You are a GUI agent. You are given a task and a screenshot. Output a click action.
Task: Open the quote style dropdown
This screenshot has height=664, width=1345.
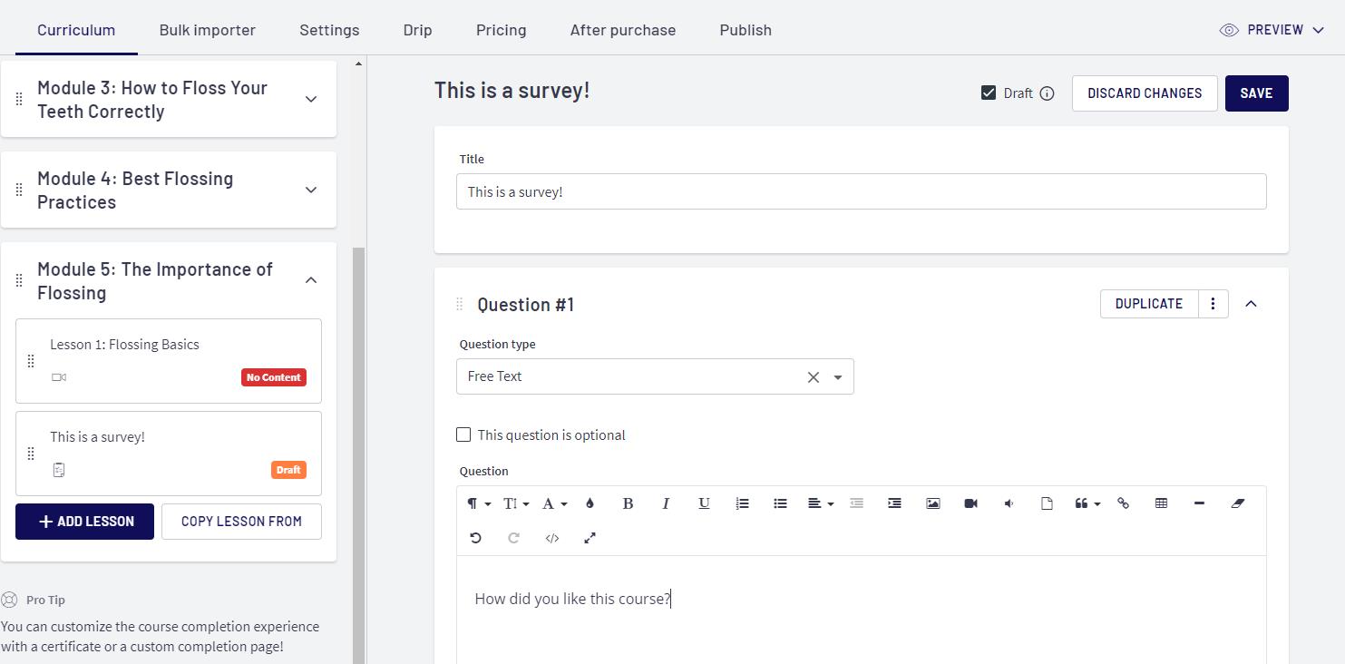1087,503
